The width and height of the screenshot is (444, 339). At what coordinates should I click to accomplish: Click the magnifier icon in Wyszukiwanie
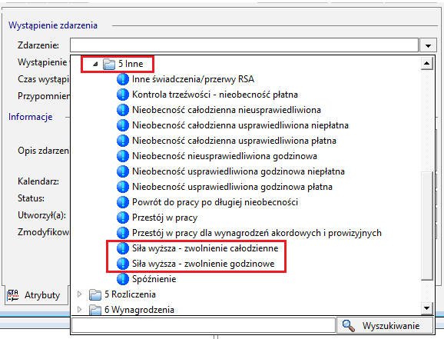click(348, 326)
